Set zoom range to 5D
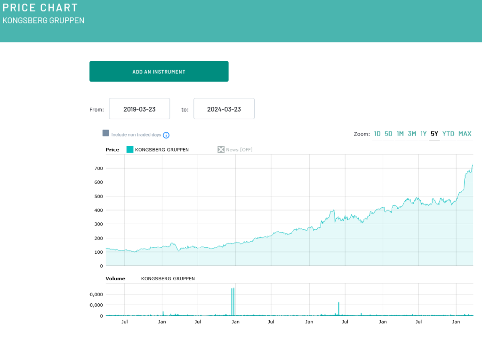 coord(388,134)
